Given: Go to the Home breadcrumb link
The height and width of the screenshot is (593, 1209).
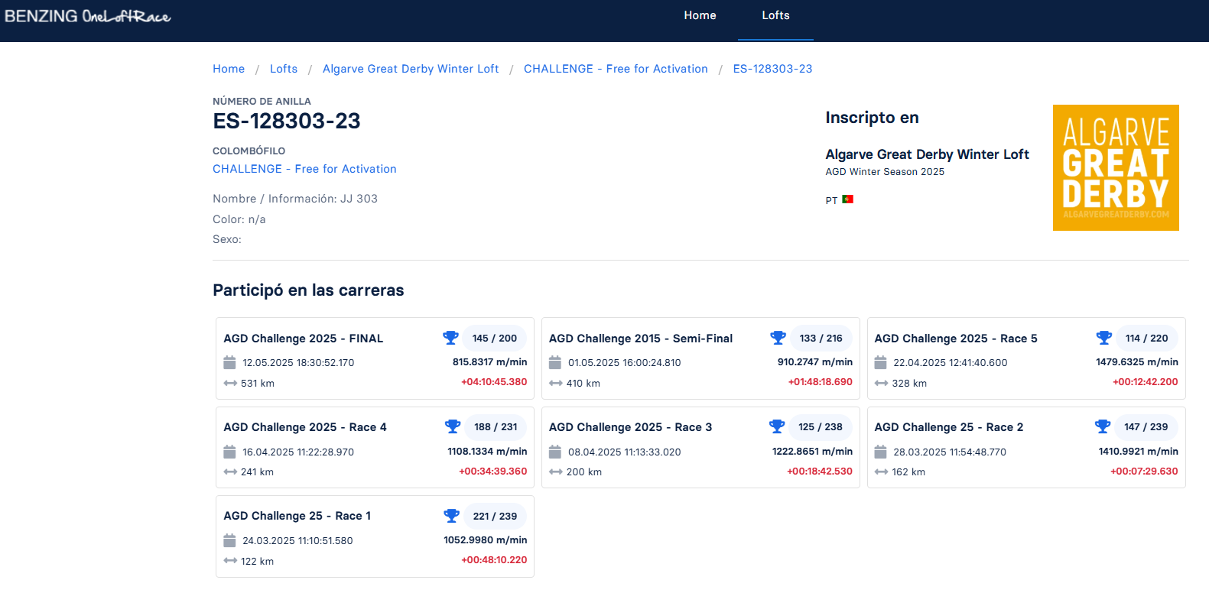Looking at the screenshot, I should pyautogui.click(x=229, y=69).
